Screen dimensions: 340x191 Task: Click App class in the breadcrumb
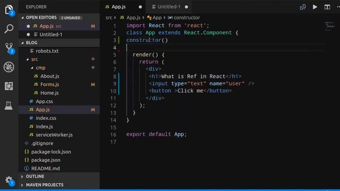[x=157, y=18]
